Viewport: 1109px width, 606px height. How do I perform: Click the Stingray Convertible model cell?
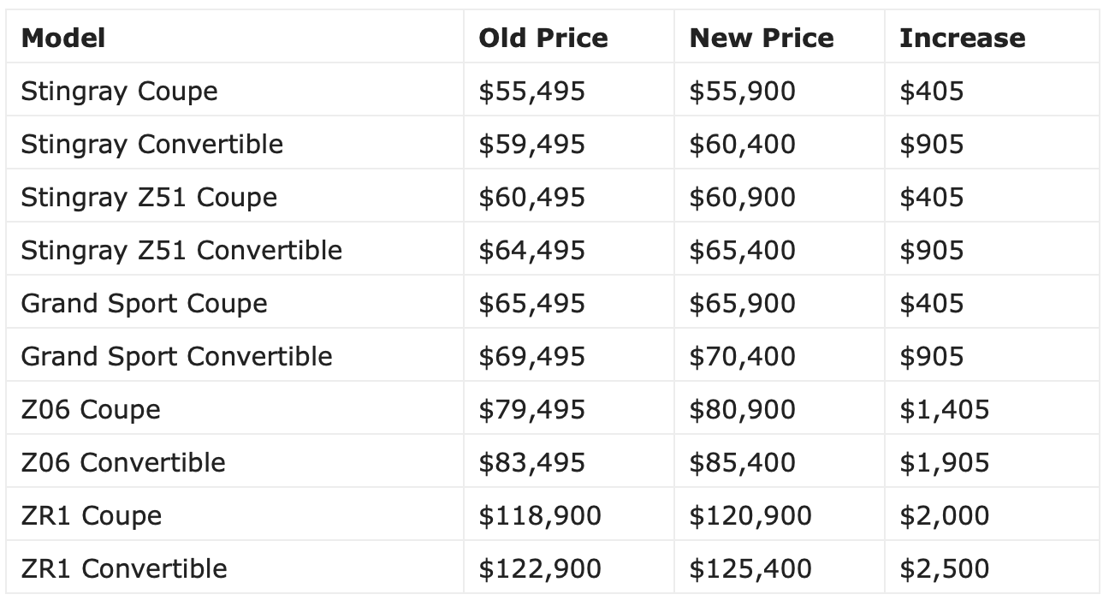(x=151, y=145)
